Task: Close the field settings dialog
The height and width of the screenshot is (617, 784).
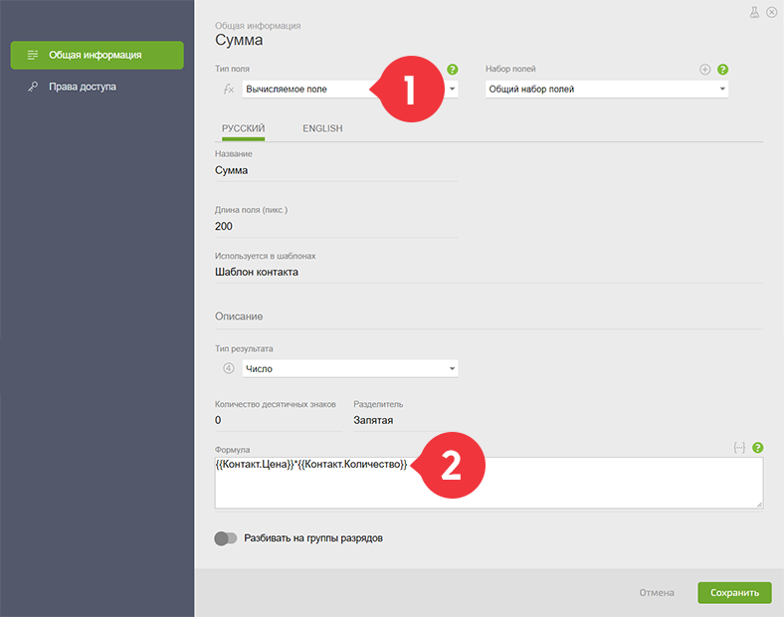Action: coord(771,13)
